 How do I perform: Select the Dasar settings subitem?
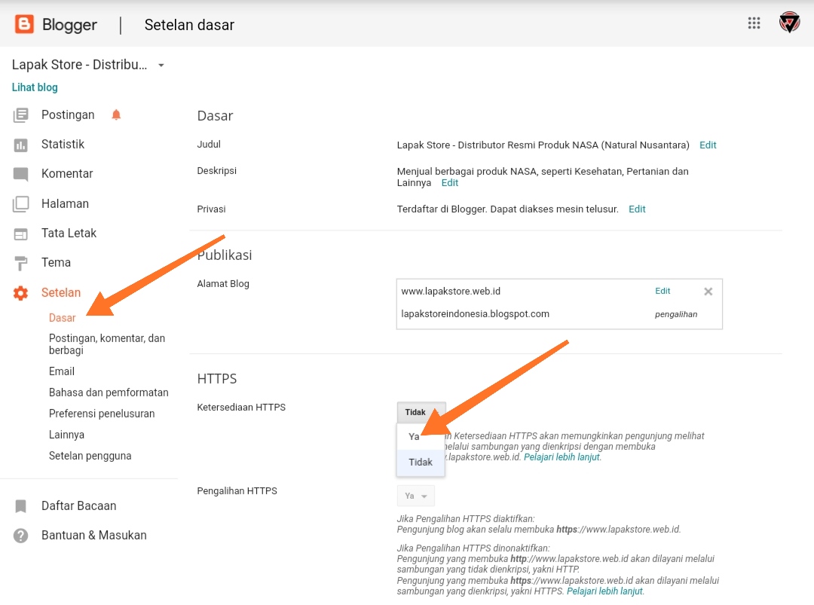click(x=63, y=317)
